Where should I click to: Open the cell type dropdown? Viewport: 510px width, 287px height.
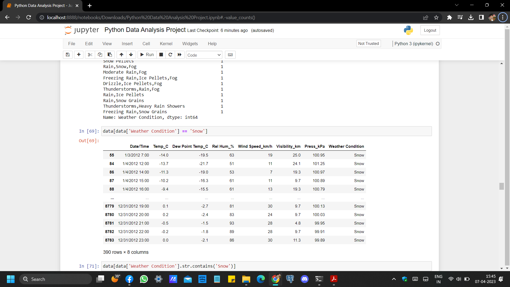coord(204,55)
